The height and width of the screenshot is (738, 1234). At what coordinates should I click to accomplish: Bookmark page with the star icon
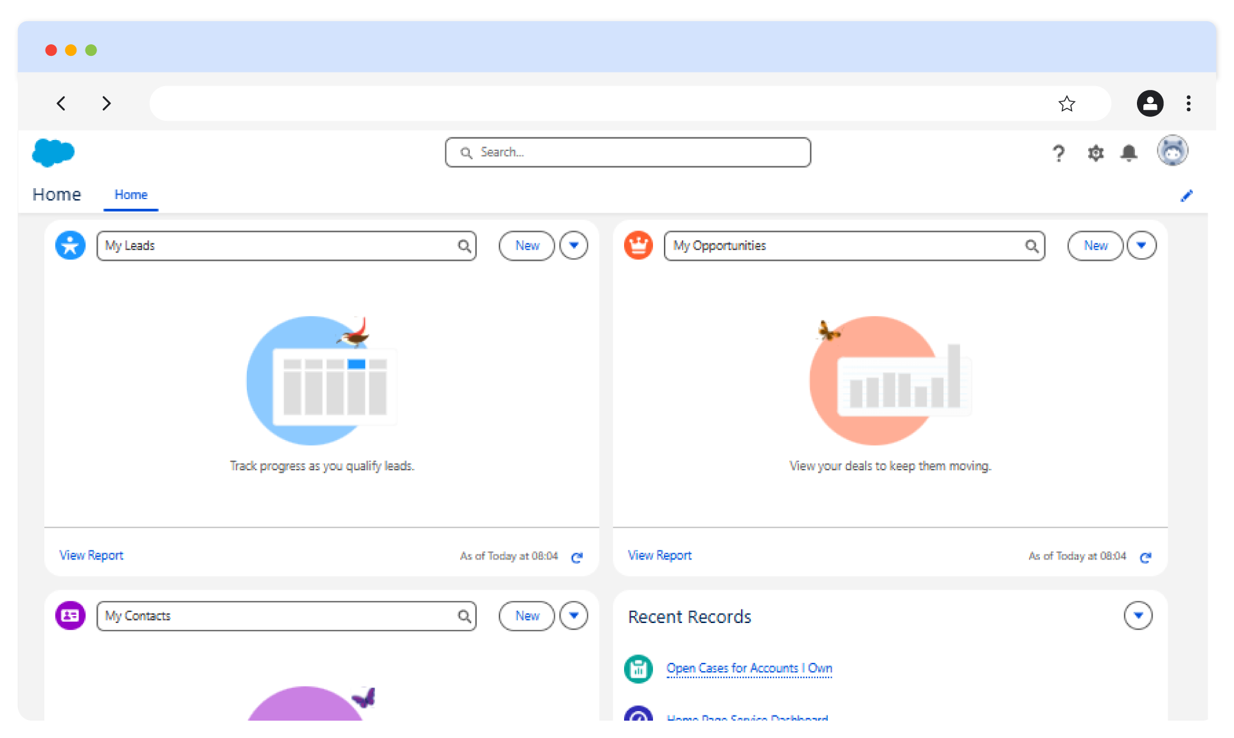pyautogui.click(x=1066, y=103)
